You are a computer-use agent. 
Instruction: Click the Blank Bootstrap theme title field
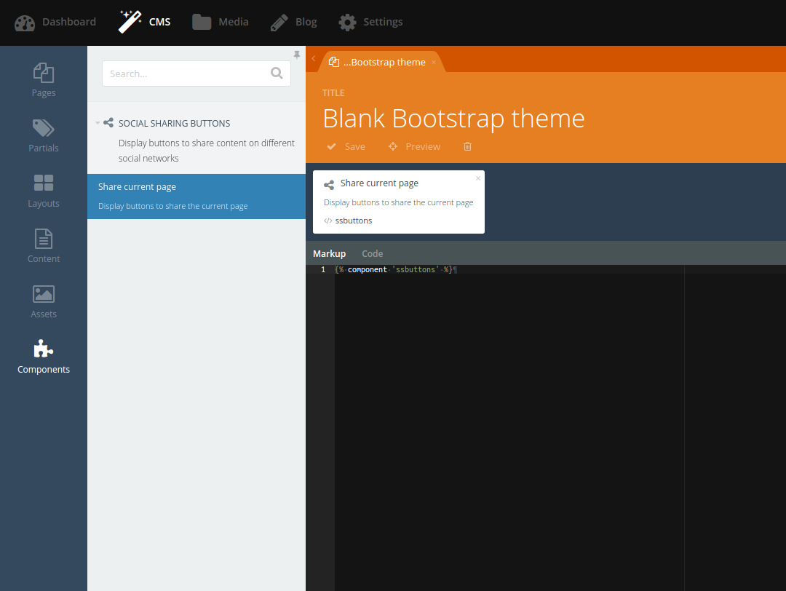[x=453, y=119]
